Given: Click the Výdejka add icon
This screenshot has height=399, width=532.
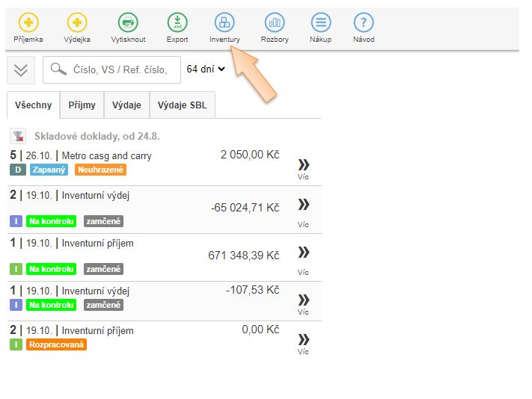Looking at the screenshot, I should tap(77, 23).
